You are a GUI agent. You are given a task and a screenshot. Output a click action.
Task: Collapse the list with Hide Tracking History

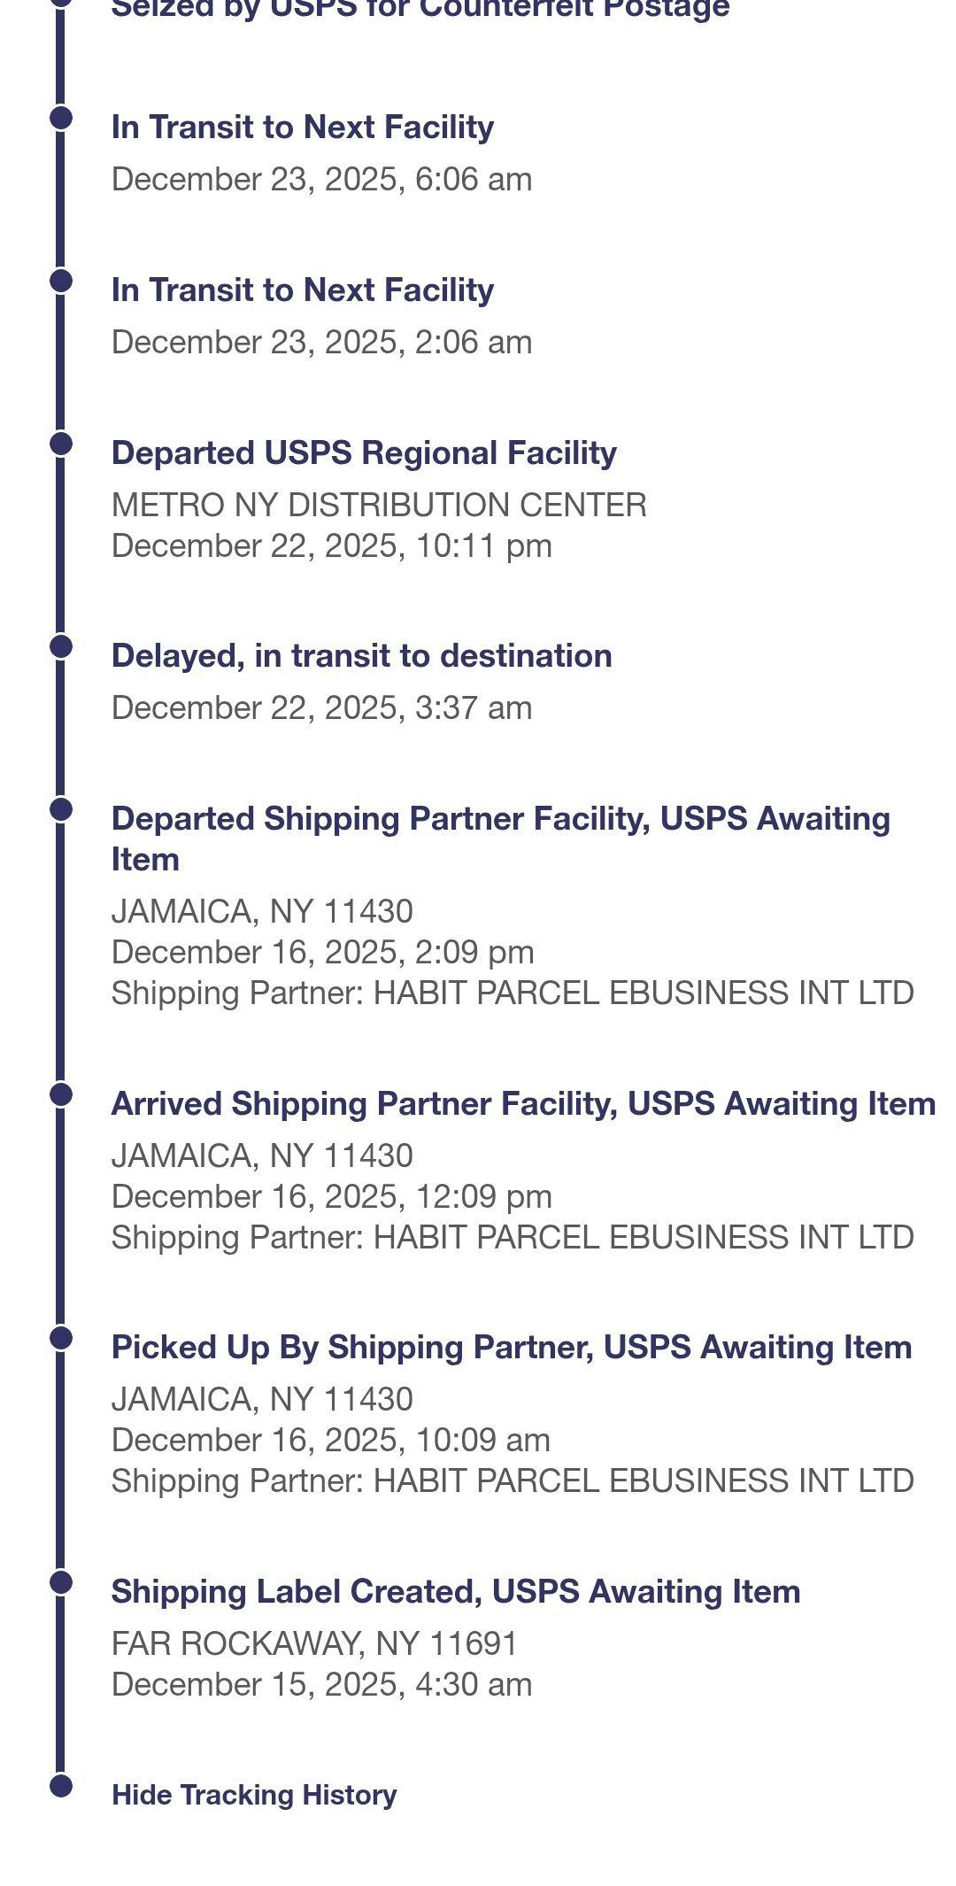[x=254, y=1795]
